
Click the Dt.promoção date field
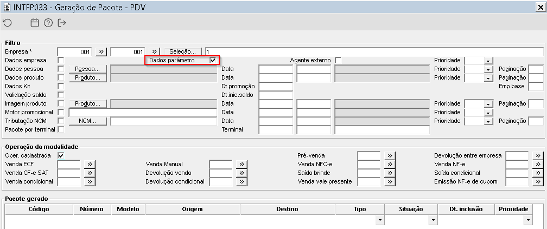276,86
